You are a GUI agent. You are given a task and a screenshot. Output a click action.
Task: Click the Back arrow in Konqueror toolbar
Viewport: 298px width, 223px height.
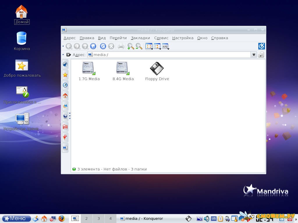pyautogui.click(x=69, y=46)
